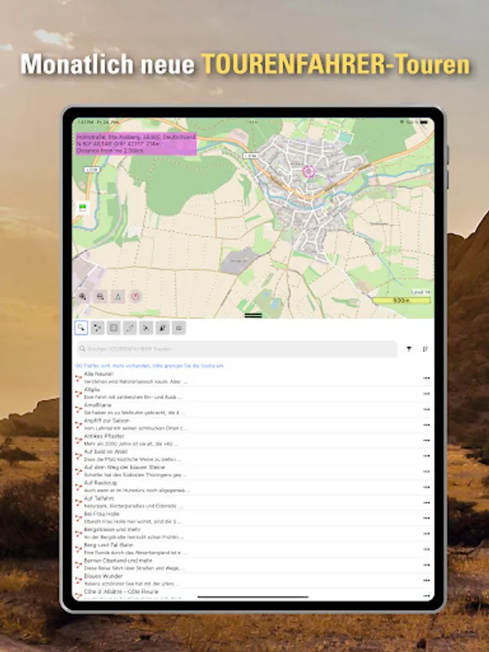Screen dimensions: 489x652
Task: Tap the magenta position marker on the map
Action: [x=308, y=171]
